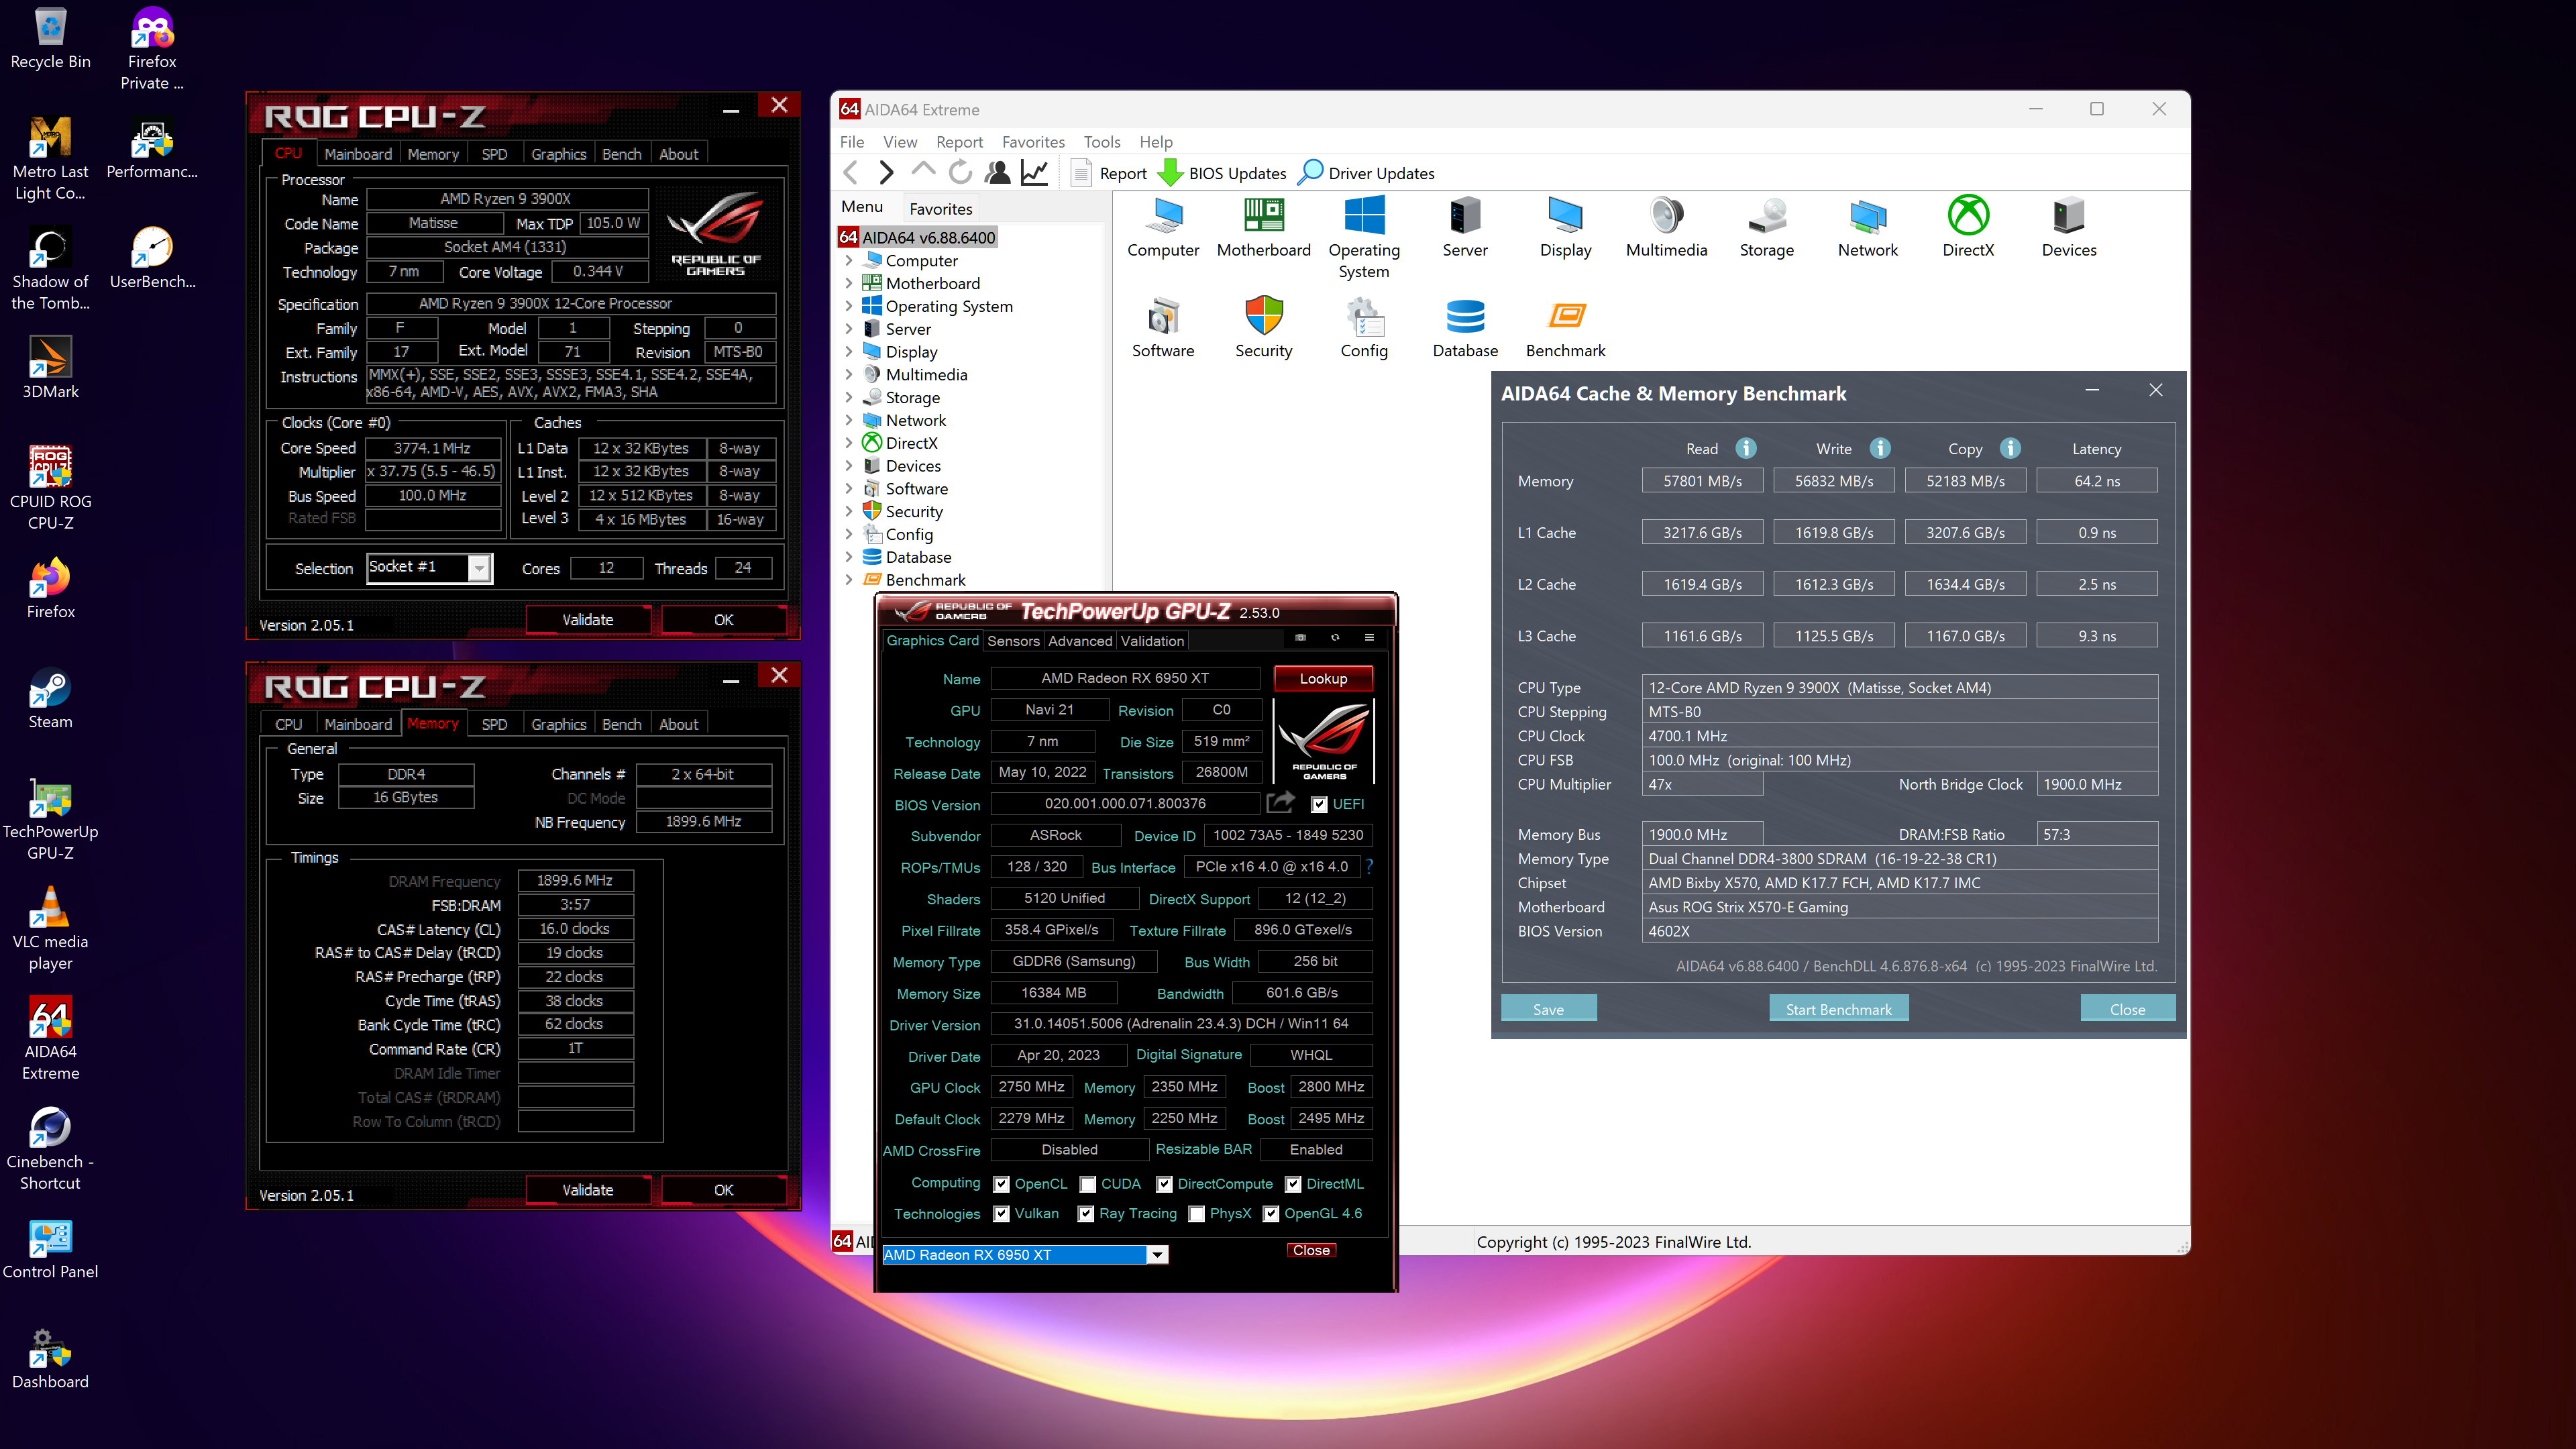This screenshot has width=2576, height=1449.
Task: Open the Display category icon
Action: pyautogui.click(x=1565, y=227)
